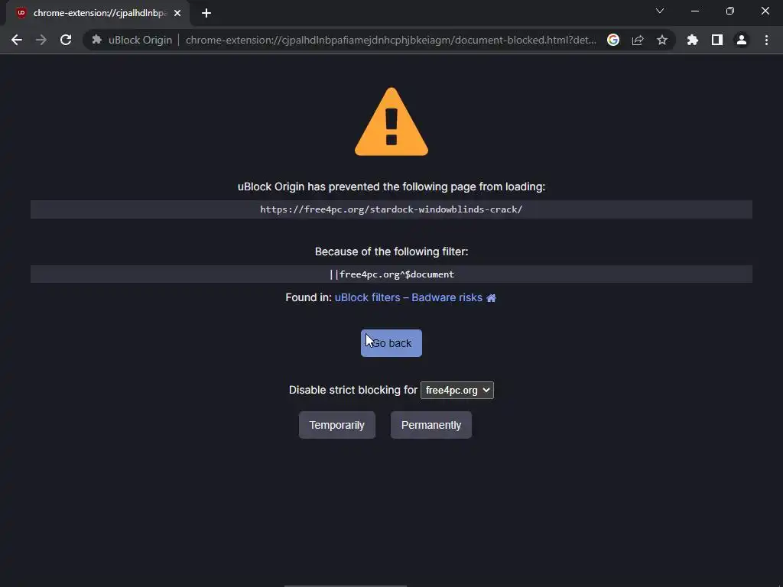Open the free4pc.org hostname dropdown
The image size is (783, 587).
457,391
